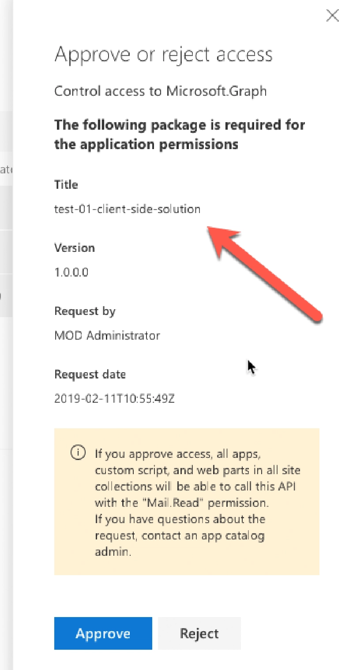This screenshot has width=353, height=670.
Task: Click the partially visible column header on the left
Action: tap(7, 168)
